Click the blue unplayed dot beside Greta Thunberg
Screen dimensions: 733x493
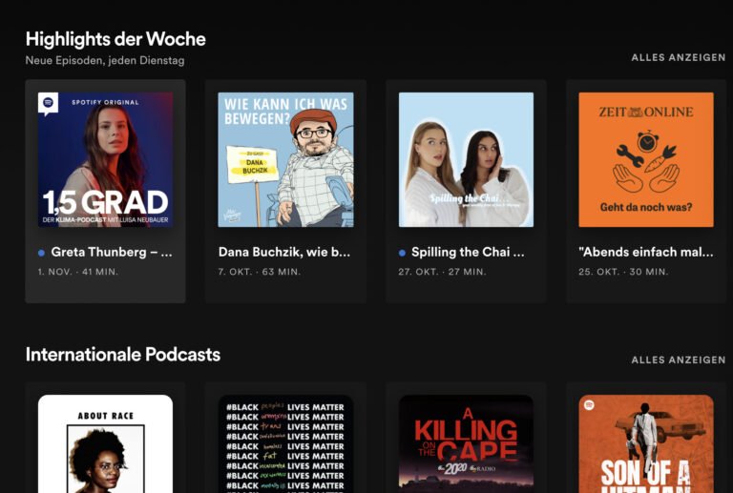pyautogui.click(x=42, y=253)
